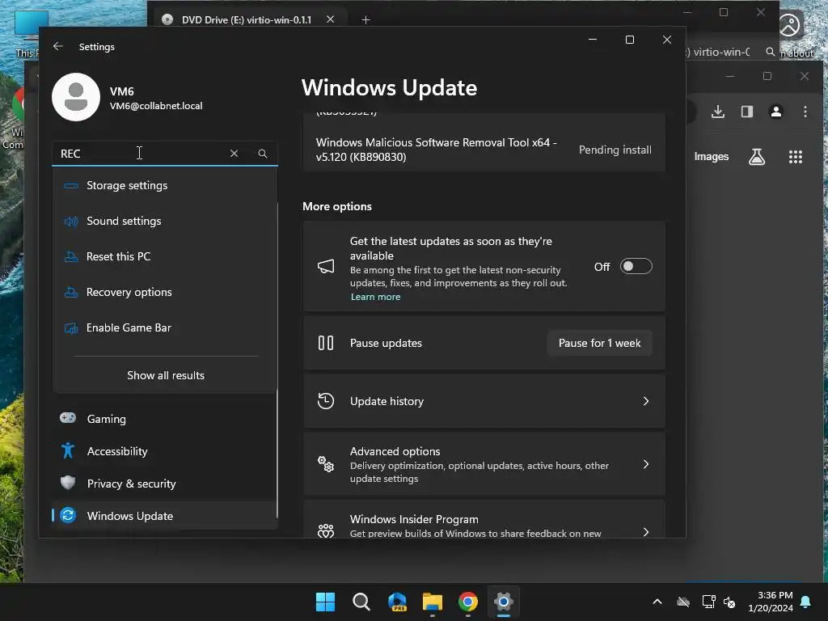The width and height of the screenshot is (828, 621).
Task: Click the Pause updates icon
Action: pyautogui.click(x=326, y=343)
